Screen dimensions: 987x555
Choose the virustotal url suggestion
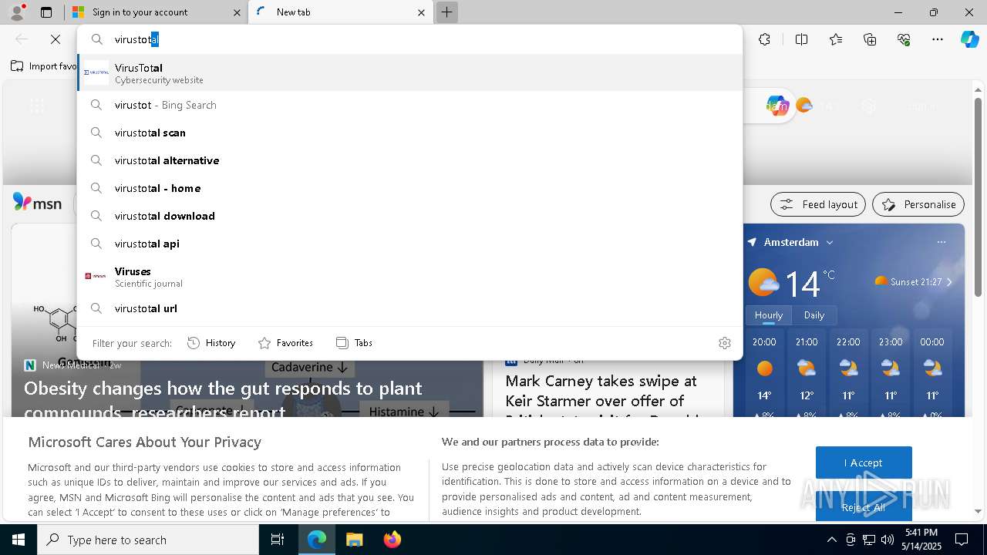pos(410,308)
